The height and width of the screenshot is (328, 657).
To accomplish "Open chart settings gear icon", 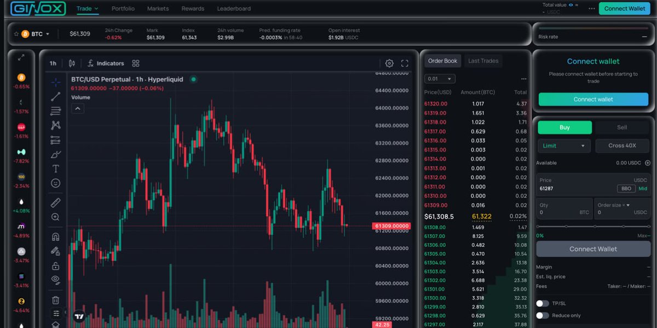I will pos(389,63).
